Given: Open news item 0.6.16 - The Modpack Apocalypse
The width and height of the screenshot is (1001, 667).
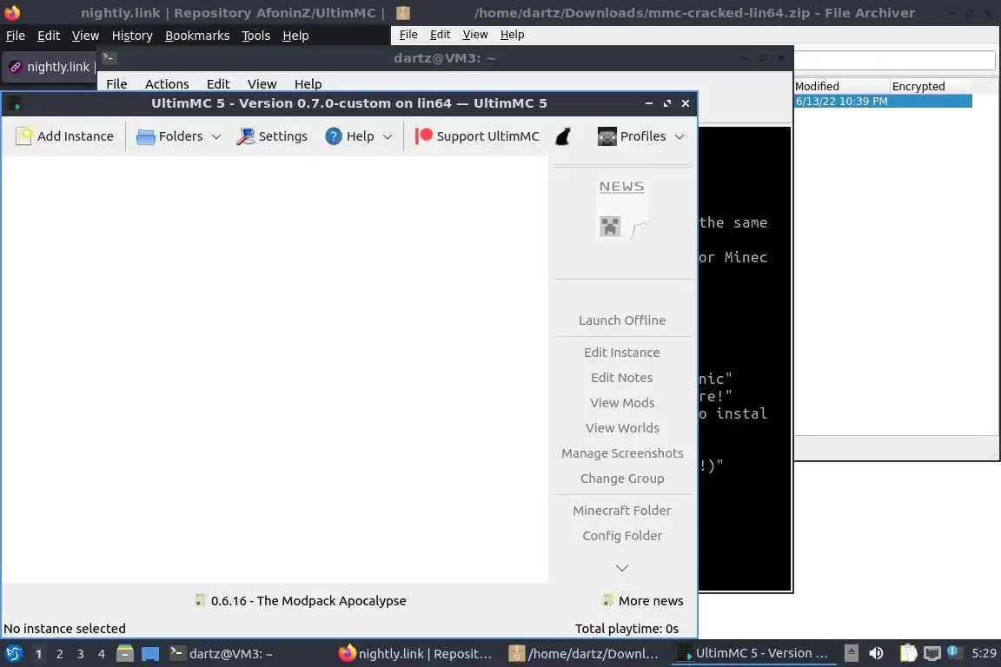Looking at the screenshot, I should coord(300,601).
